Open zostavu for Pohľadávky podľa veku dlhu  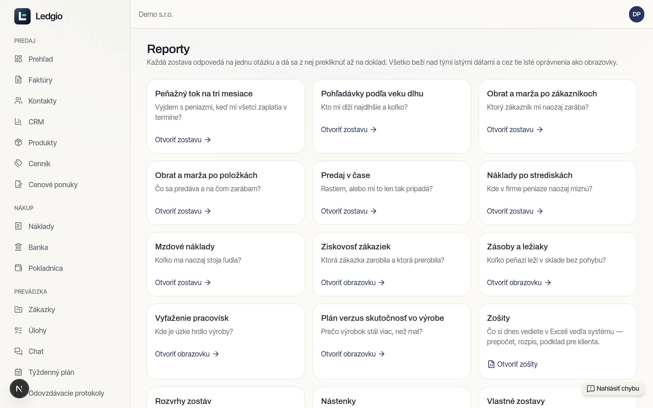point(349,130)
